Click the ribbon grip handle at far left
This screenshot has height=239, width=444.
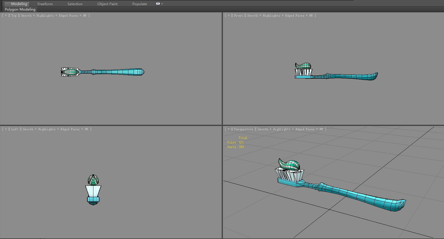tap(1, 6)
